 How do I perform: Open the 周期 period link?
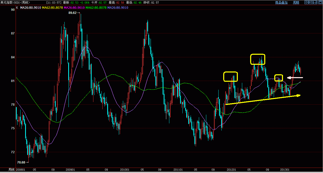(x=296, y=2)
